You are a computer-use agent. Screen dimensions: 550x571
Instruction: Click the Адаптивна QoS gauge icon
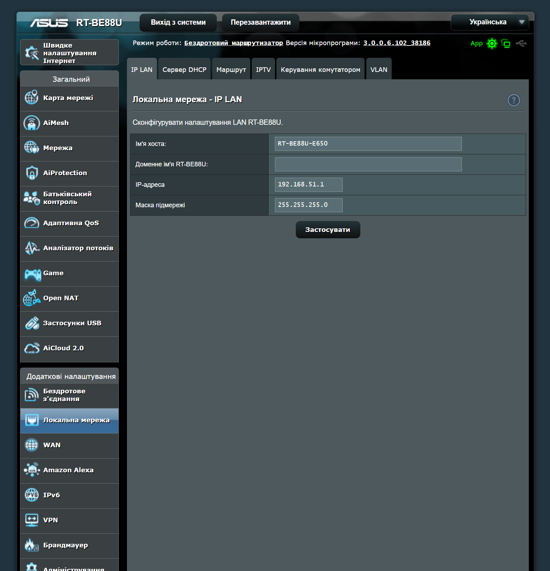click(x=31, y=223)
